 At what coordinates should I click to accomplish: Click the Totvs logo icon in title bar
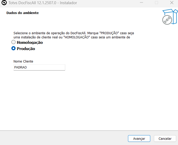coord(4,3)
